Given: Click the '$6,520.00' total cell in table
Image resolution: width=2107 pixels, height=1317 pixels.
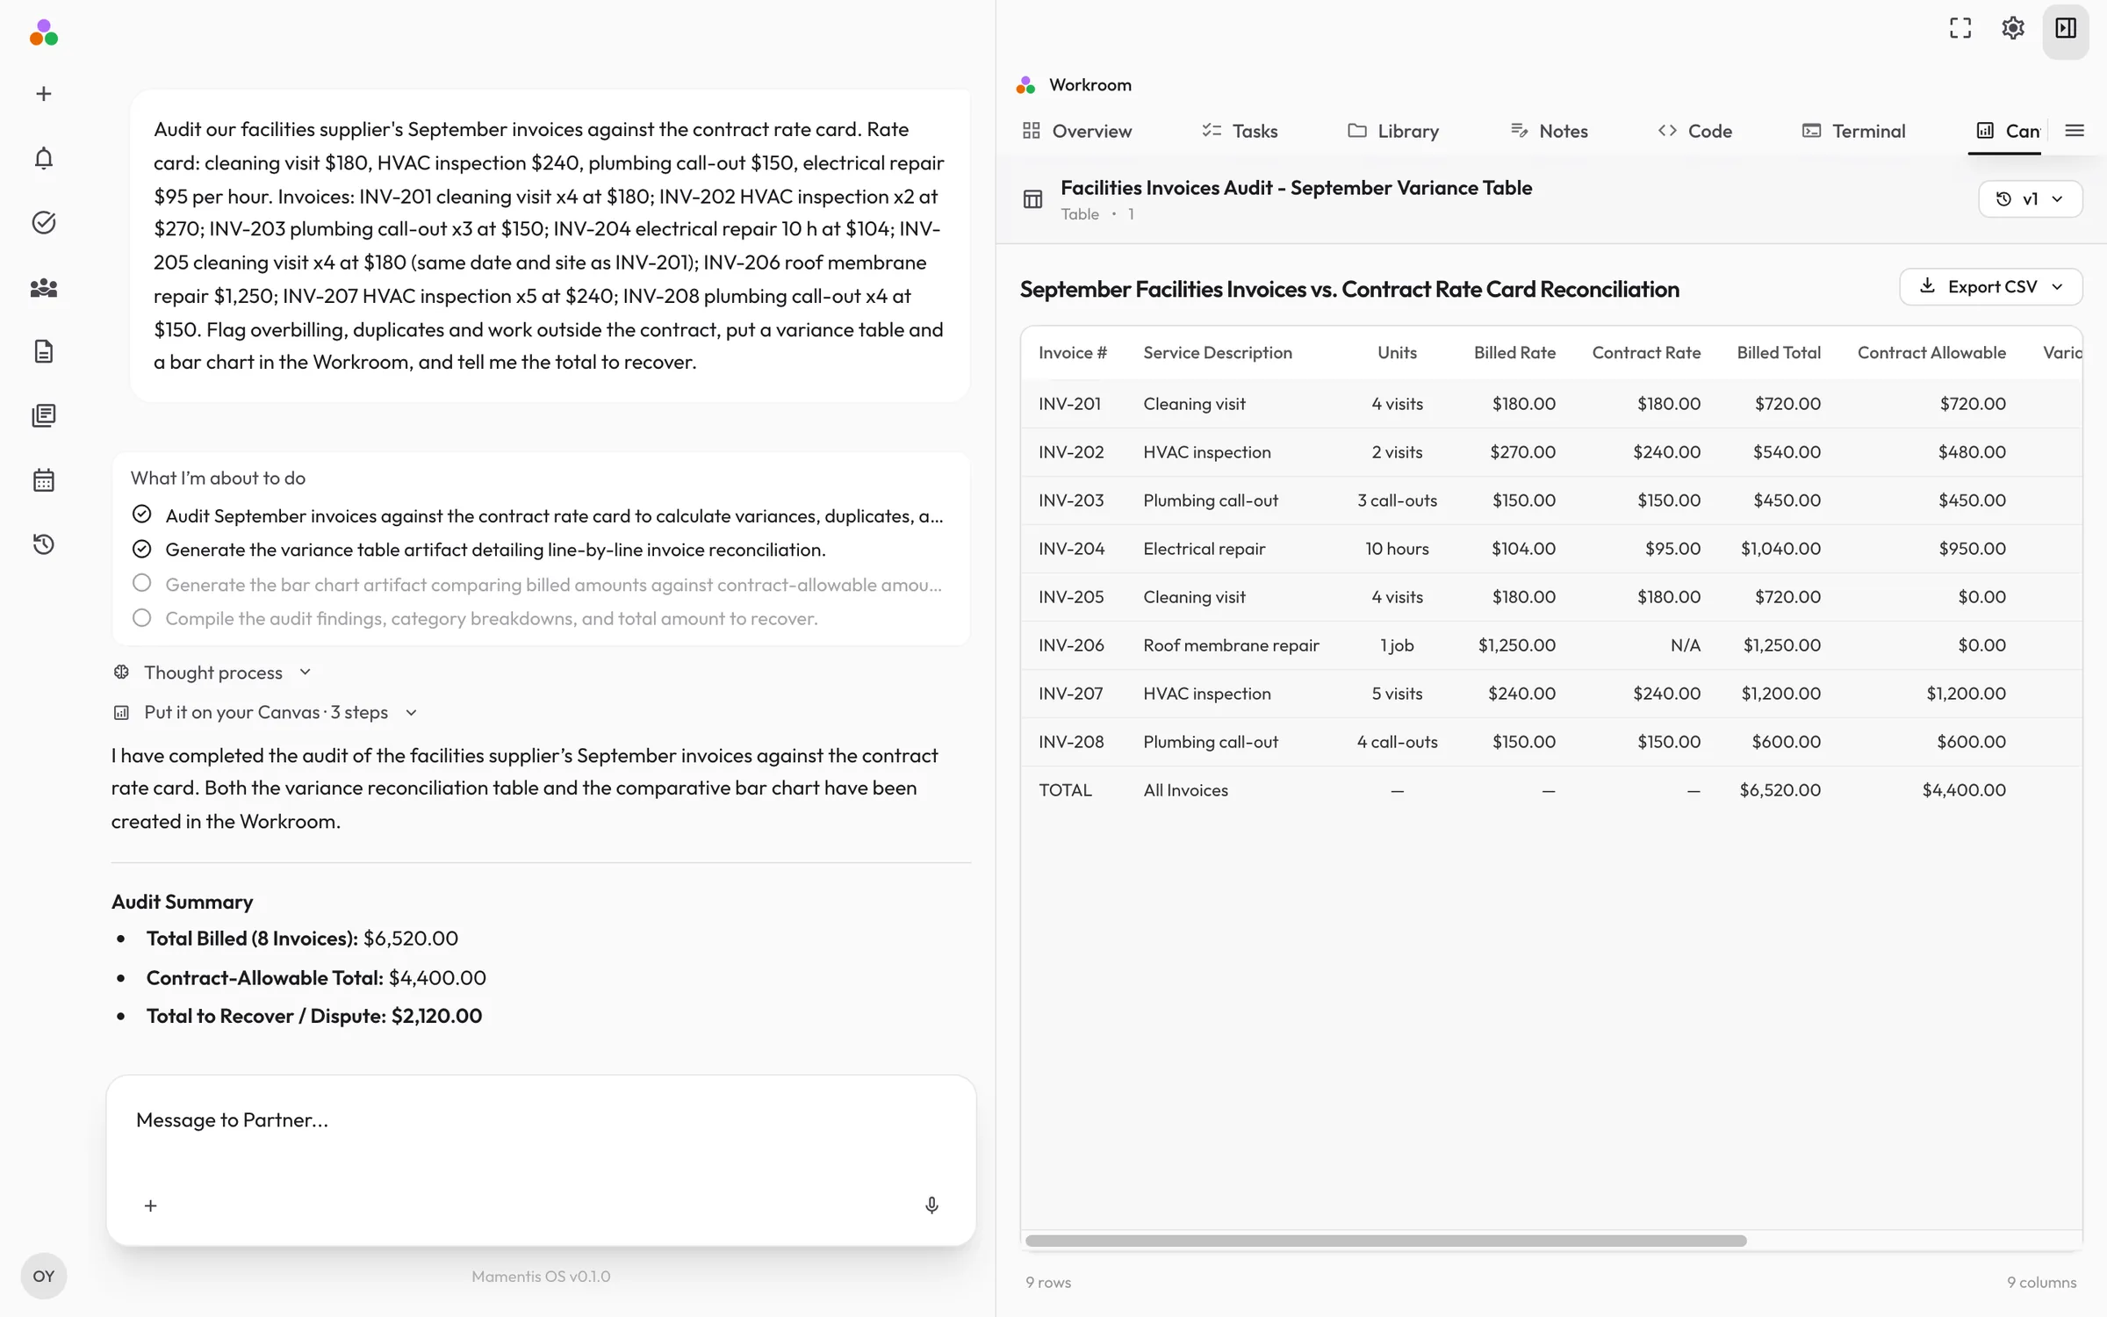Looking at the screenshot, I should (1780, 790).
